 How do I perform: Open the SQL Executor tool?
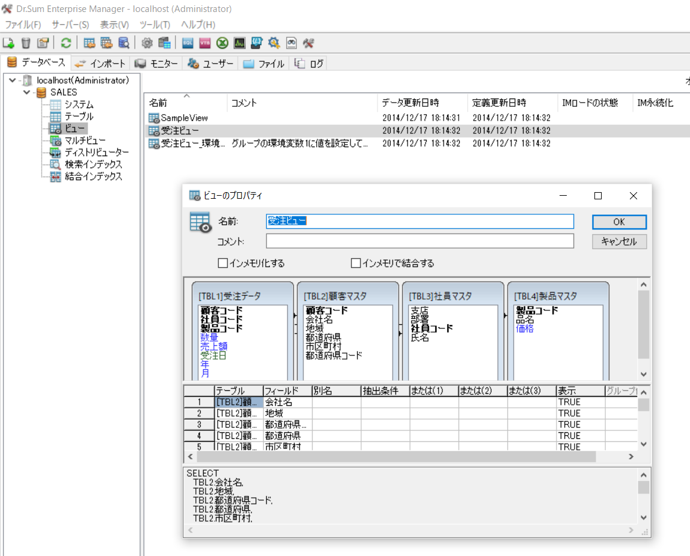click(188, 43)
